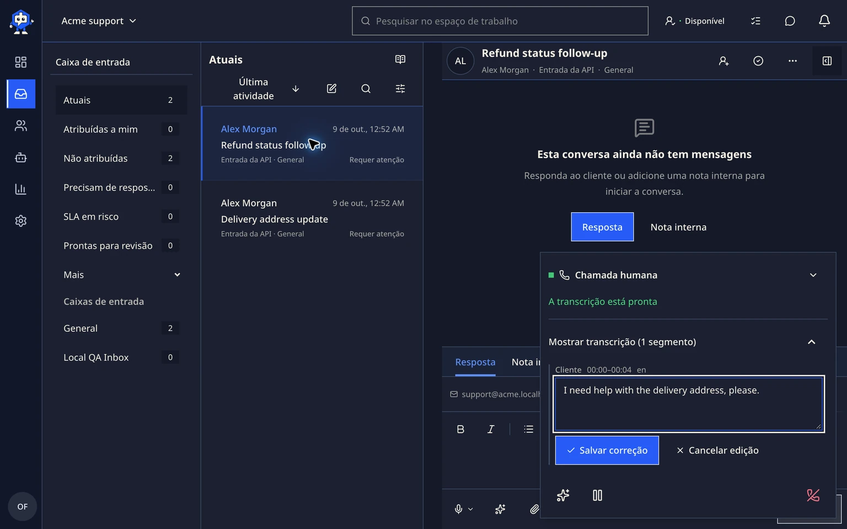Expand the Mais section in sidebar
This screenshot has height=529, width=847.
122,275
